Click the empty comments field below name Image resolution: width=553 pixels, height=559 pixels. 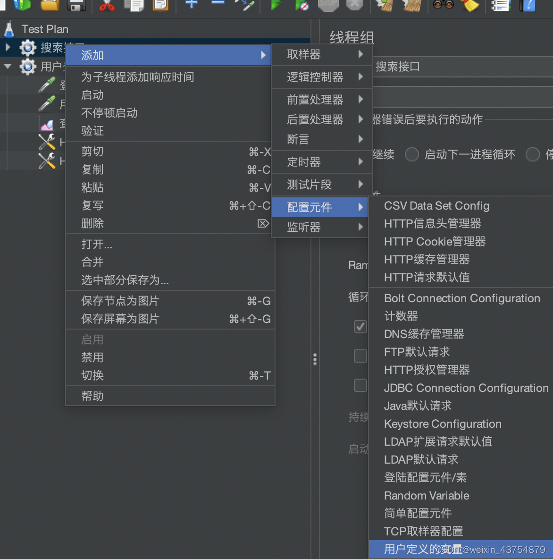(462, 97)
